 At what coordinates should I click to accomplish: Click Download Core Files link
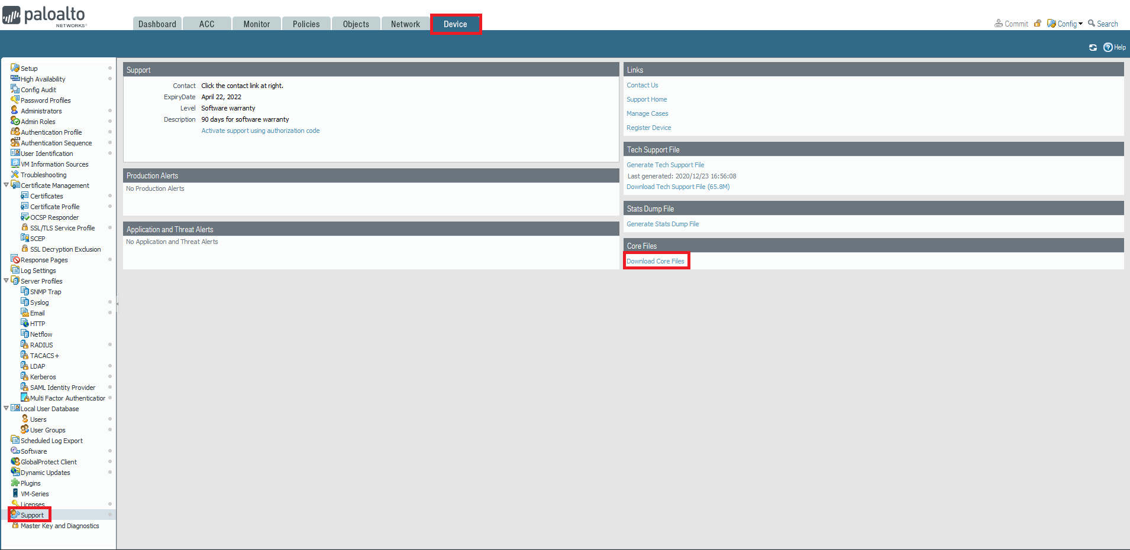(656, 261)
